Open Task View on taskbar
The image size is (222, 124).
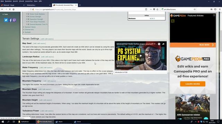point(14,122)
